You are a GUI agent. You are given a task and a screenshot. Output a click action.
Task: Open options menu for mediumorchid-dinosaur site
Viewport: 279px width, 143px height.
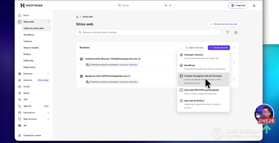[x=234, y=62]
